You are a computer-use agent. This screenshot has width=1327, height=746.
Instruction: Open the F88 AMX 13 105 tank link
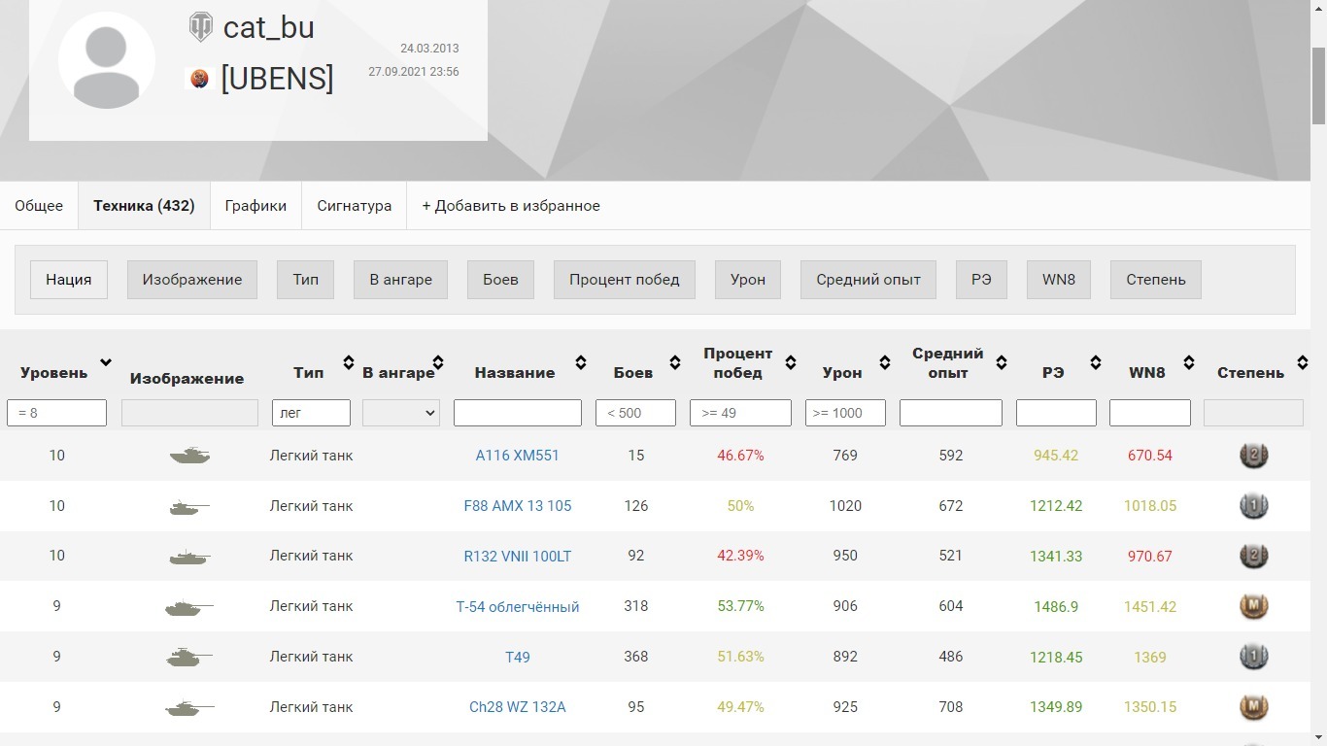517,506
